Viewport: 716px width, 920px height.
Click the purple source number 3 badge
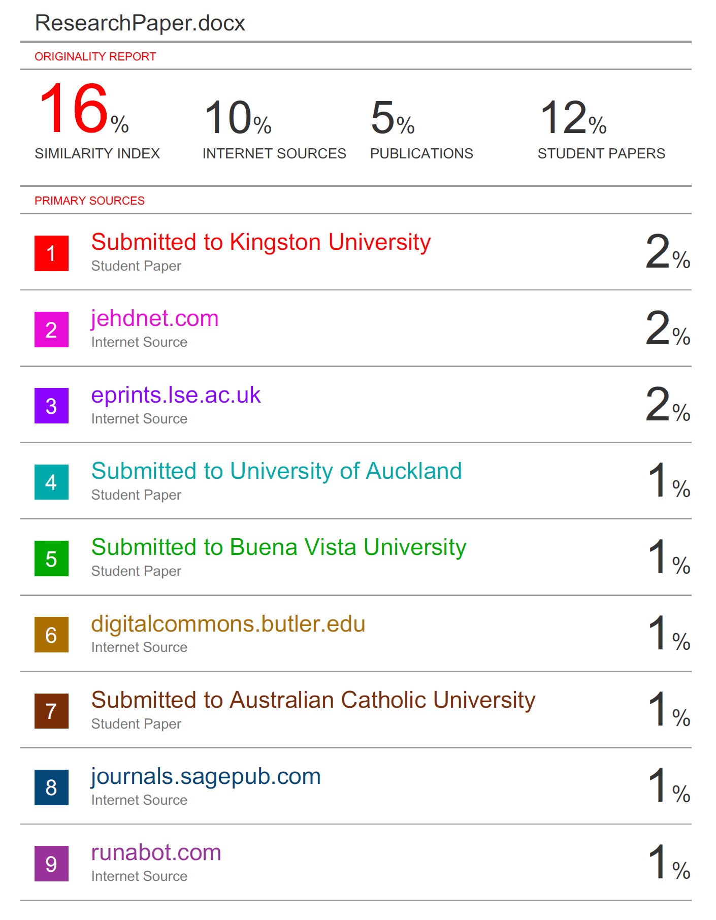[x=51, y=406]
